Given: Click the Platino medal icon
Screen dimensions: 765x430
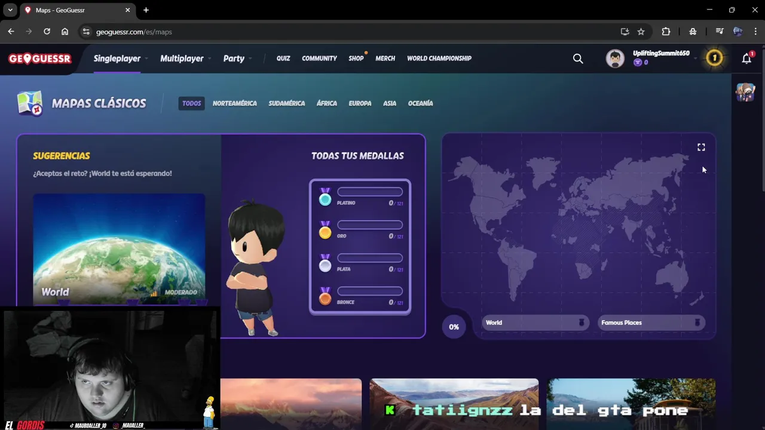Looking at the screenshot, I should coord(325,197).
